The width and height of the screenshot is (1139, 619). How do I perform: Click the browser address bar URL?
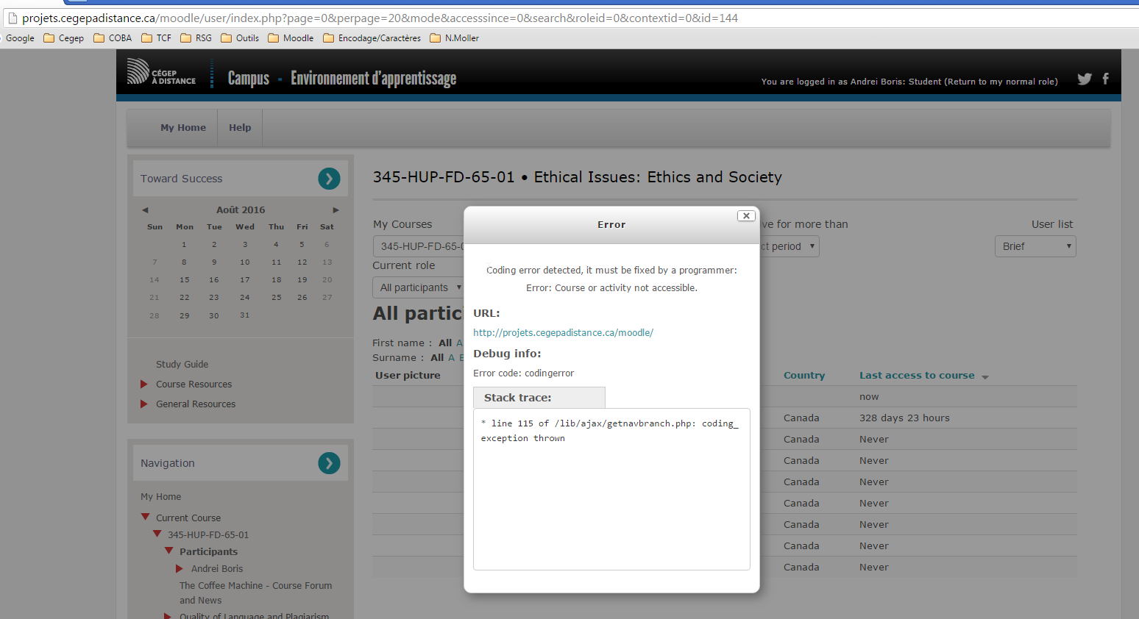pos(380,18)
